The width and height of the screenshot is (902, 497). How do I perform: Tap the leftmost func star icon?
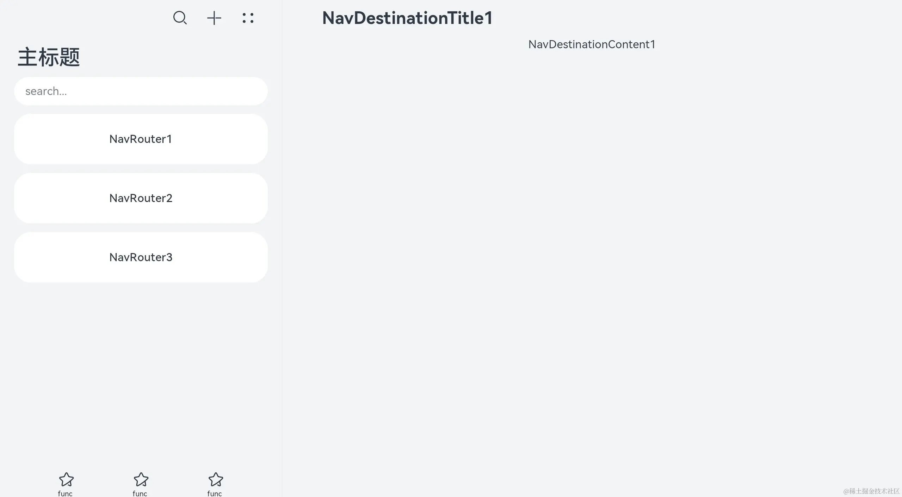click(x=66, y=479)
